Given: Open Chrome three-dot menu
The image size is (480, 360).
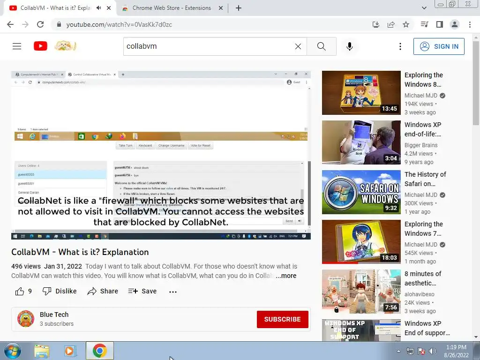Looking at the screenshot, I should click(470, 24).
